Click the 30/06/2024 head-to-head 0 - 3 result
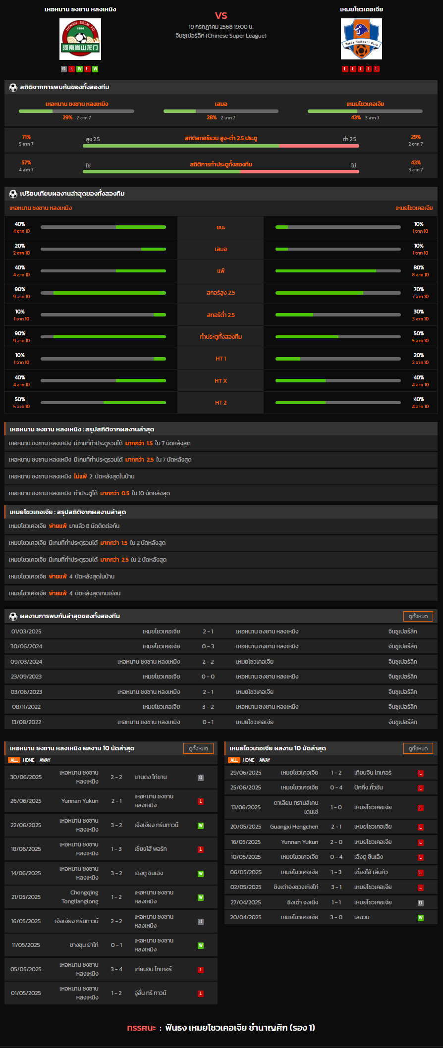The image size is (443, 1048). coord(208,647)
